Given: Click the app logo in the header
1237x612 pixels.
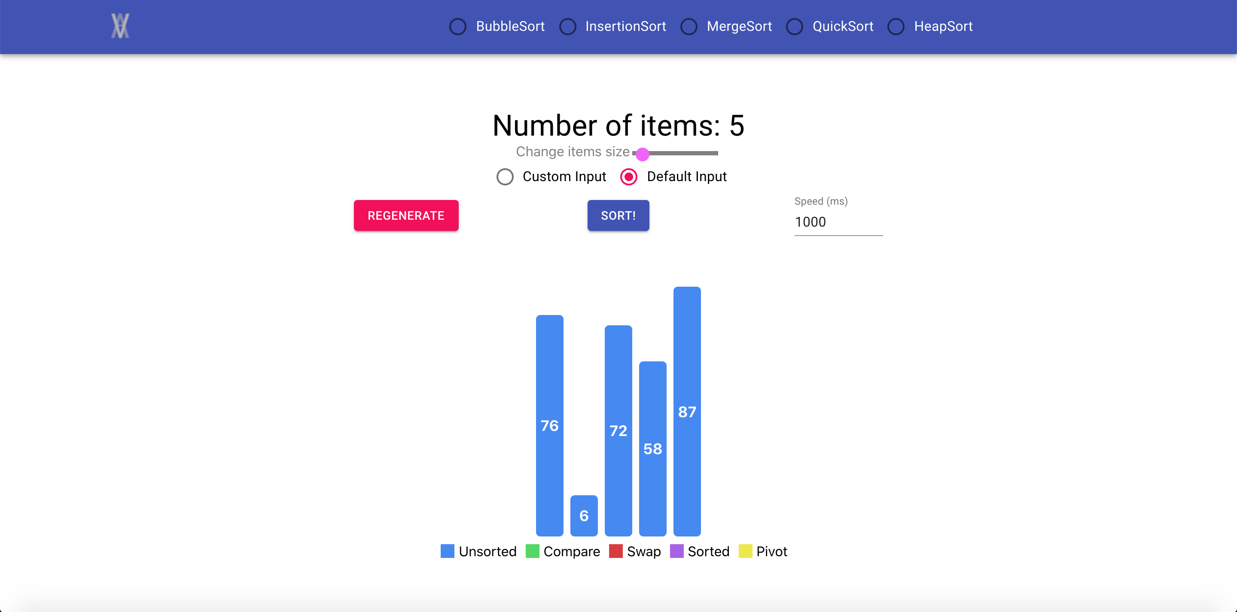Looking at the screenshot, I should (120, 26).
